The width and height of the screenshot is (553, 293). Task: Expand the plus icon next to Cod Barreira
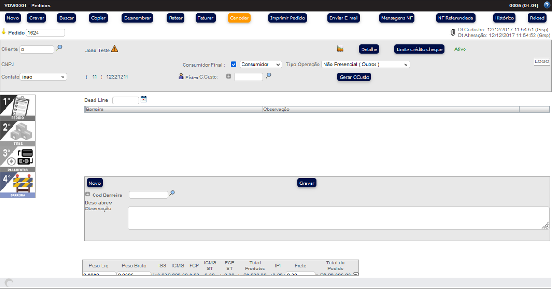pyautogui.click(x=88, y=195)
